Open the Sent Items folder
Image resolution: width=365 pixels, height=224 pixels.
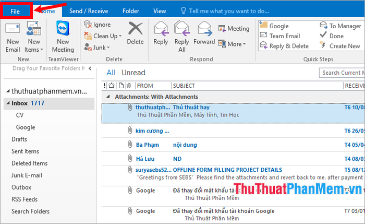pos(25,151)
